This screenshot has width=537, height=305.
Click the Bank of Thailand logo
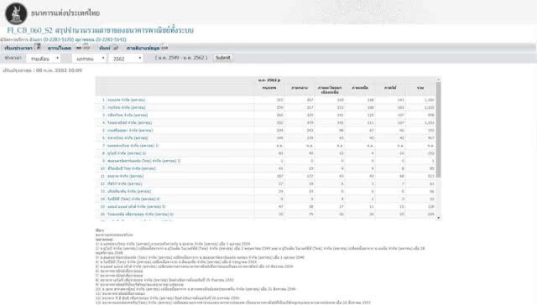click(x=16, y=13)
